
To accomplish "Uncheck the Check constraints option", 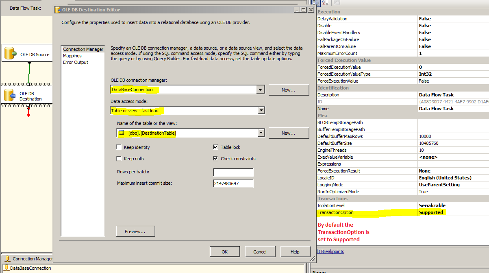I will click(x=215, y=158).
